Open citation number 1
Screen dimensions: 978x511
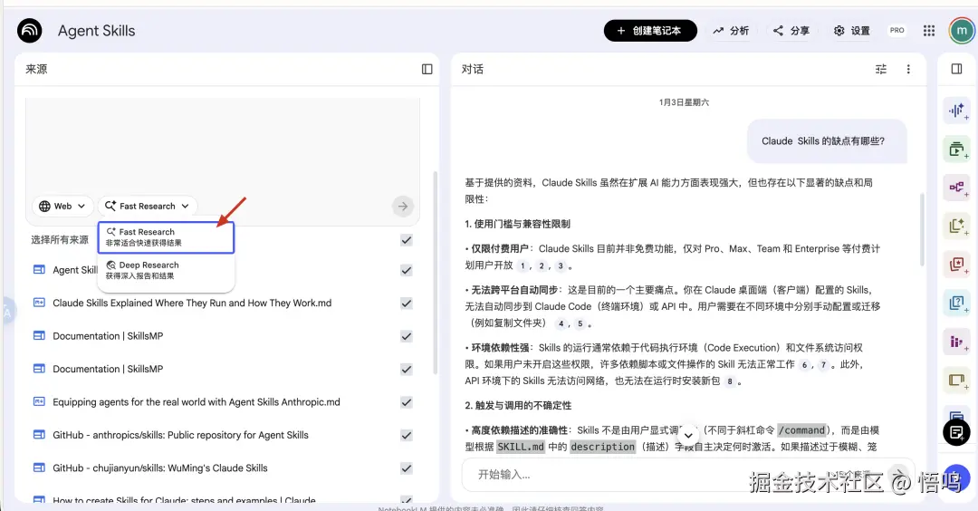click(523, 265)
